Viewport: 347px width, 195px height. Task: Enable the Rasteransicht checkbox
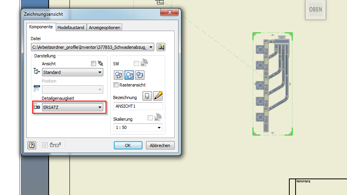coord(116,85)
